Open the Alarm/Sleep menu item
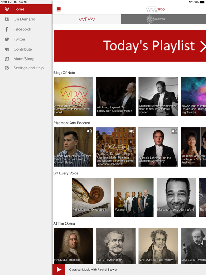The image size is (206, 275). point(26,59)
